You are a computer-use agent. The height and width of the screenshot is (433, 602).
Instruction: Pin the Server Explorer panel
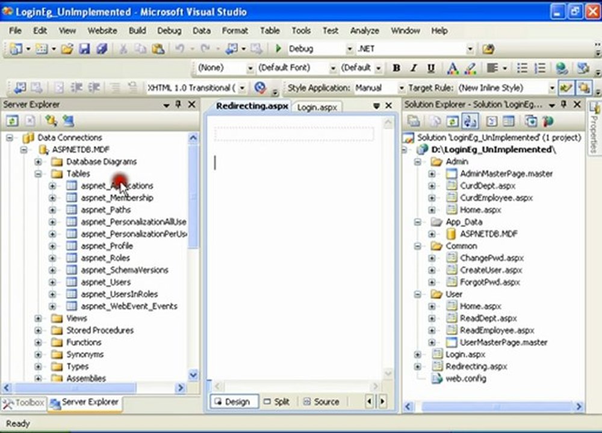[178, 104]
